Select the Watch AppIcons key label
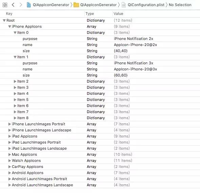 (x=26, y=160)
